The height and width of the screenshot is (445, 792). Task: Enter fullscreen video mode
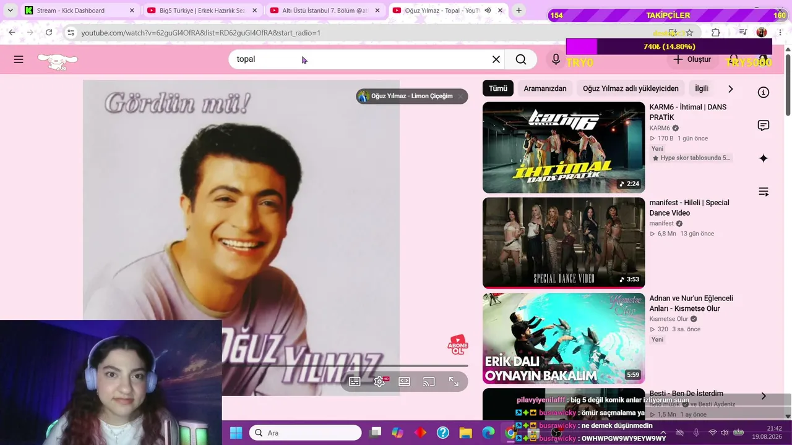454,382
